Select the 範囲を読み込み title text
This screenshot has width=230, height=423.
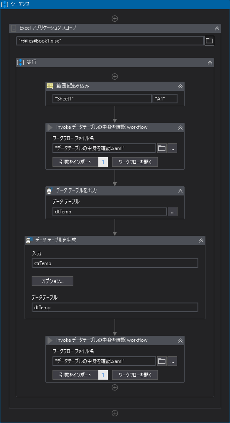pos(72,86)
